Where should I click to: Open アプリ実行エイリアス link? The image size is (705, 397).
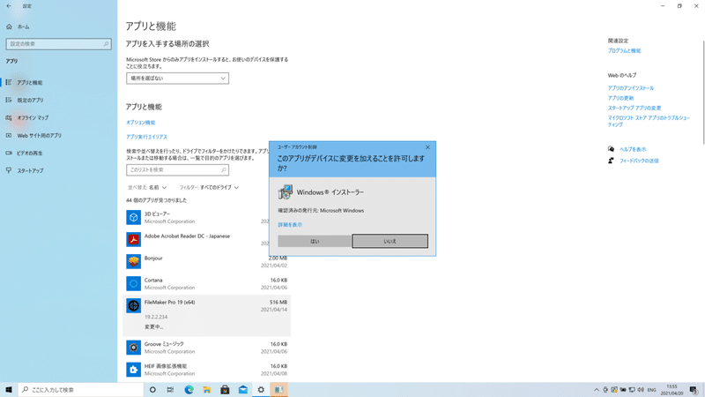point(146,137)
